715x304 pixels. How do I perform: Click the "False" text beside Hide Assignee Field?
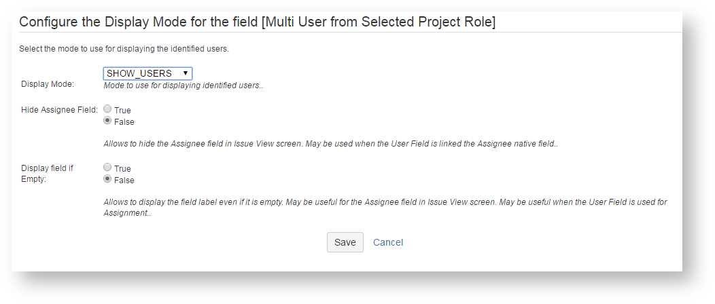point(124,122)
